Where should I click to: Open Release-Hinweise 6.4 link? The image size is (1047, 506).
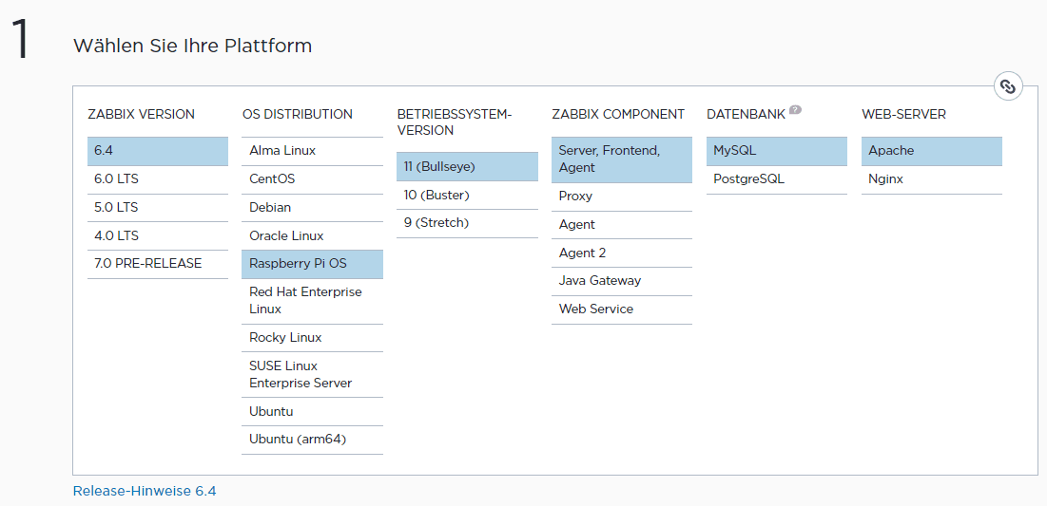tap(145, 492)
